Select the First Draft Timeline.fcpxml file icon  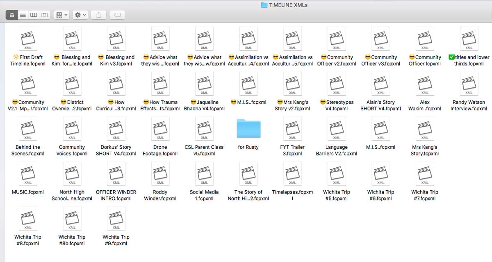28,39
